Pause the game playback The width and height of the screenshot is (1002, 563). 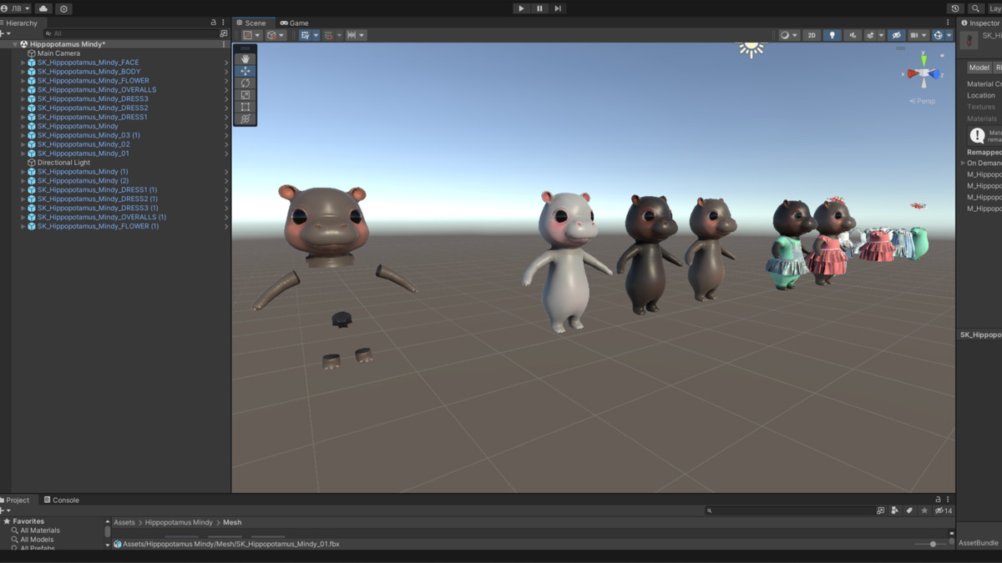click(539, 8)
